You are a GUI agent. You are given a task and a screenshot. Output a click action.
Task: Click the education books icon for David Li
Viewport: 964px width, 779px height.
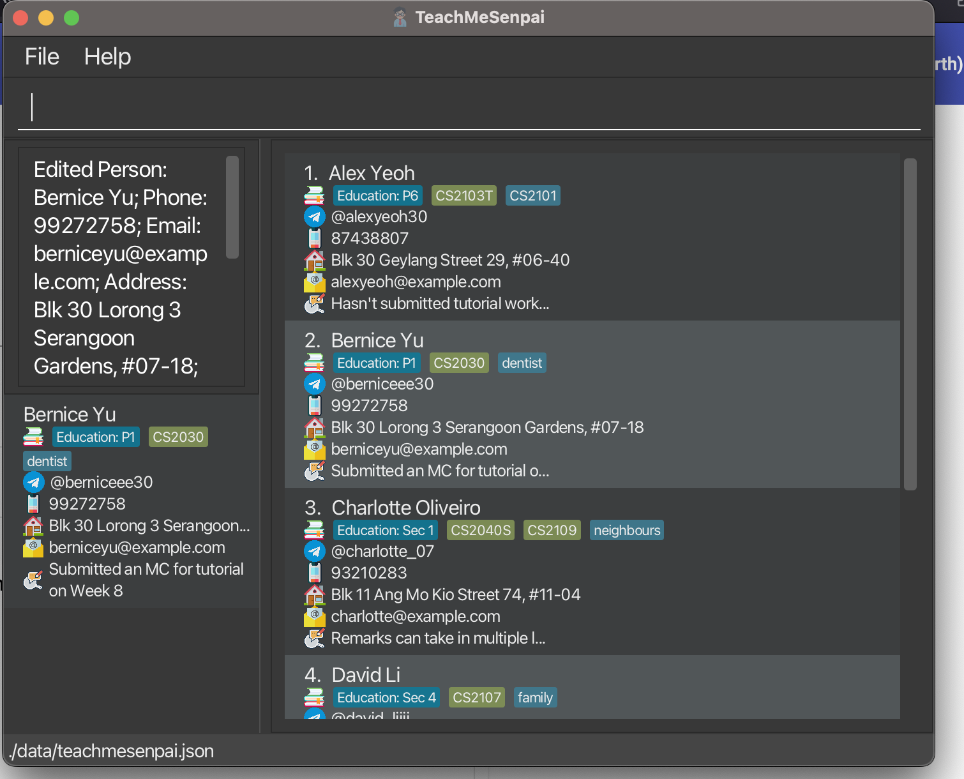coord(314,697)
